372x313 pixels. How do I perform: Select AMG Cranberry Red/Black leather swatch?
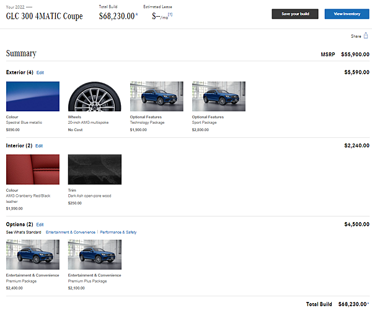(33, 169)
